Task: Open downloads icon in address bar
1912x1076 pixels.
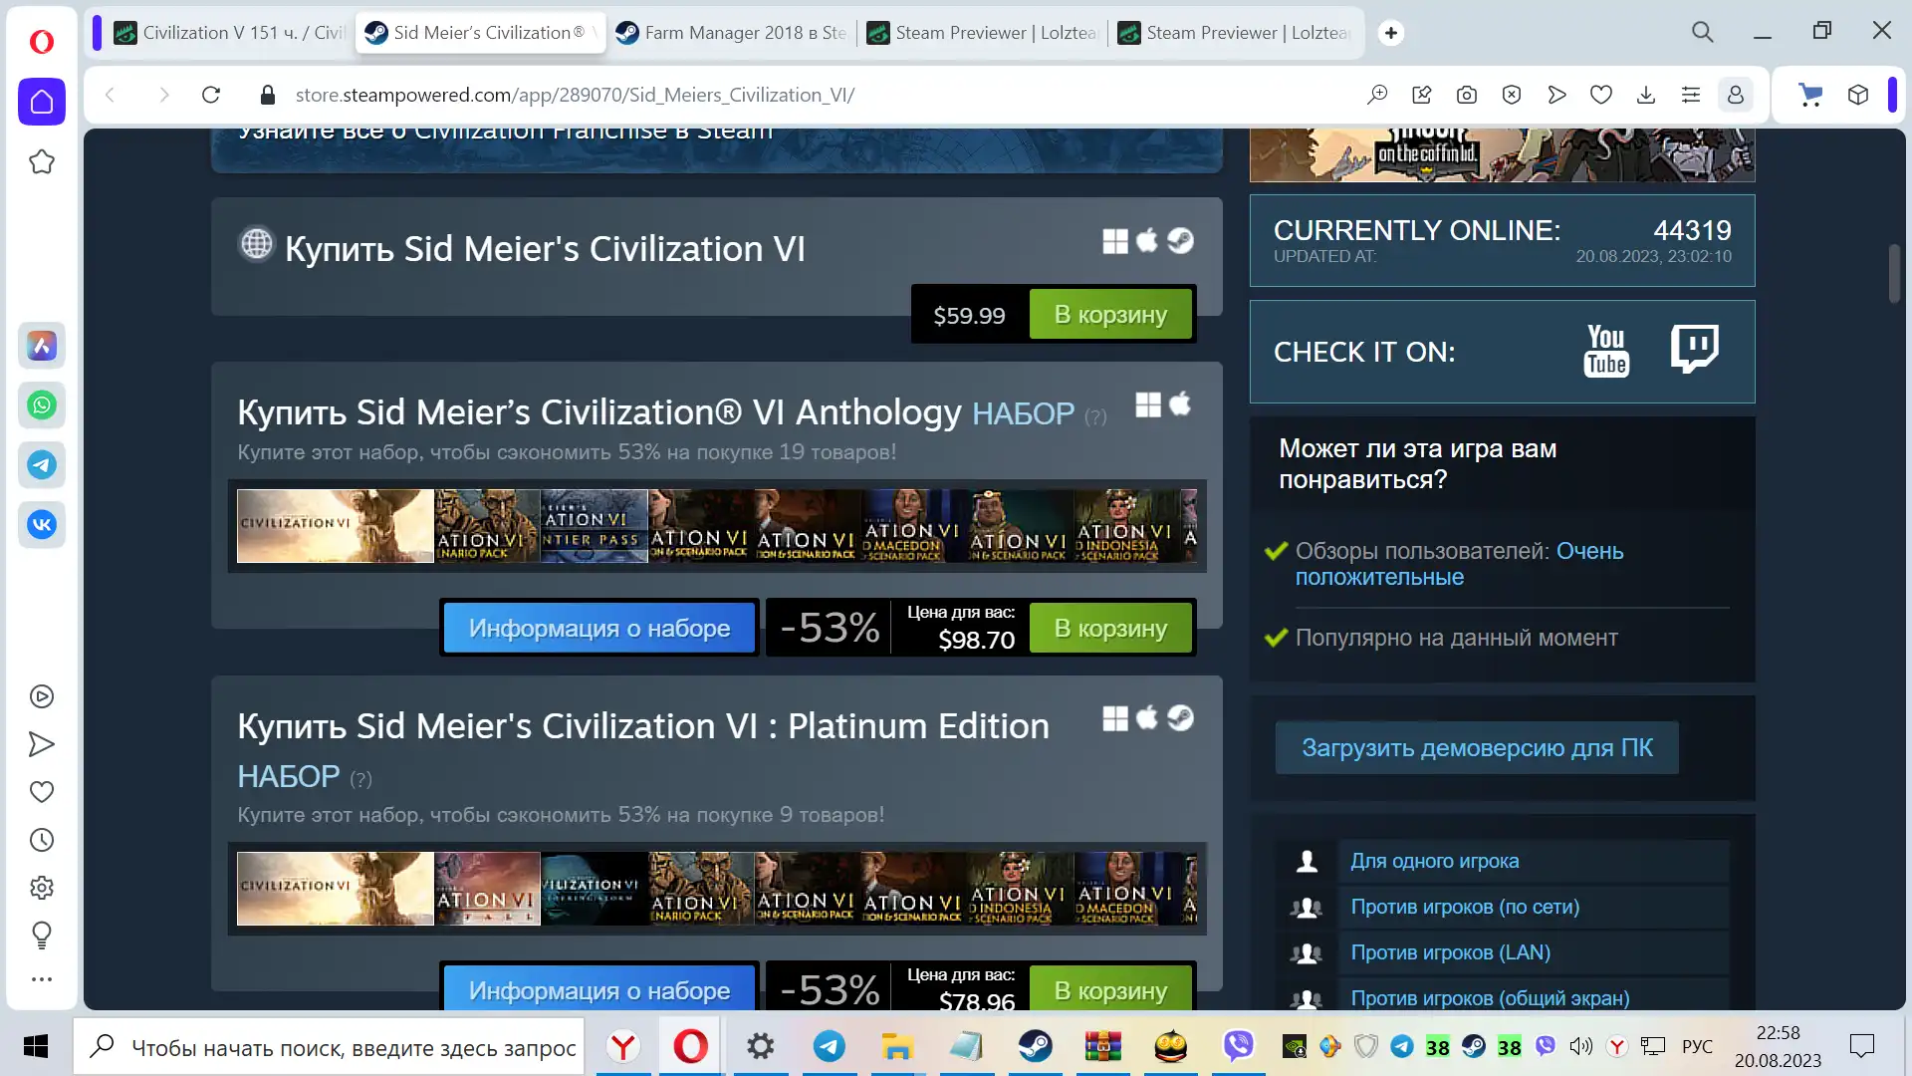Action: coord(1646,95)
